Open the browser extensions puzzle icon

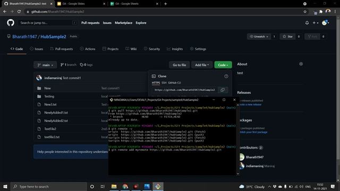point(321,12)
